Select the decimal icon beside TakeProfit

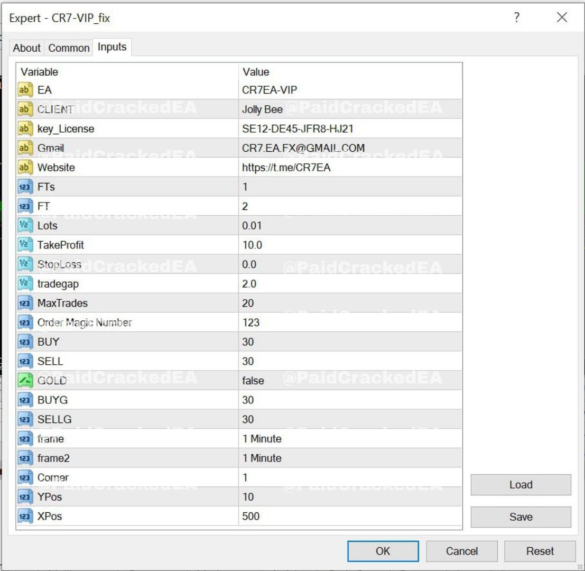pyautogui.click(x=25, y=245)
